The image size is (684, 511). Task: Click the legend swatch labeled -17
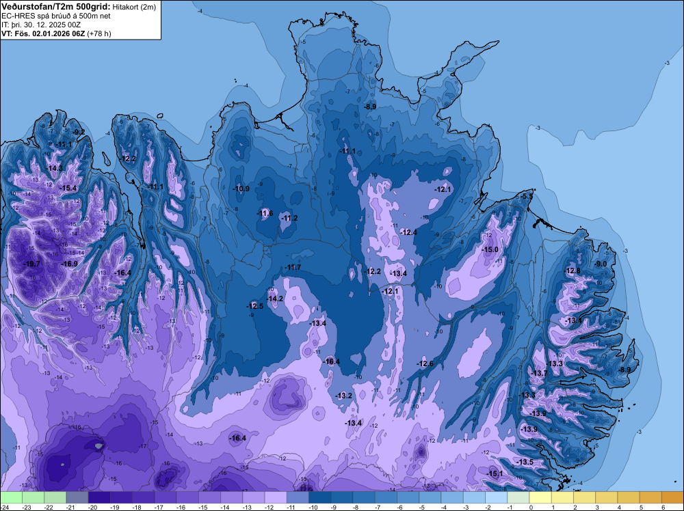click(166, 497)
